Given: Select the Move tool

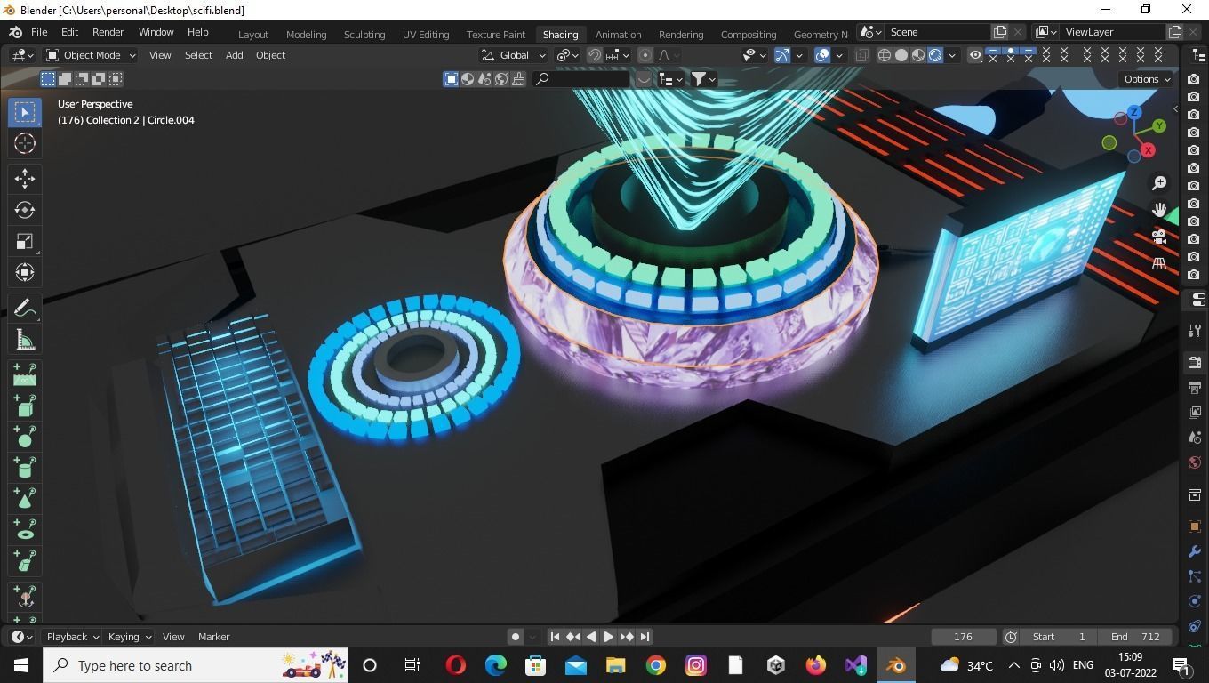Looking at the screenshot, I should (x=24, y=179).
